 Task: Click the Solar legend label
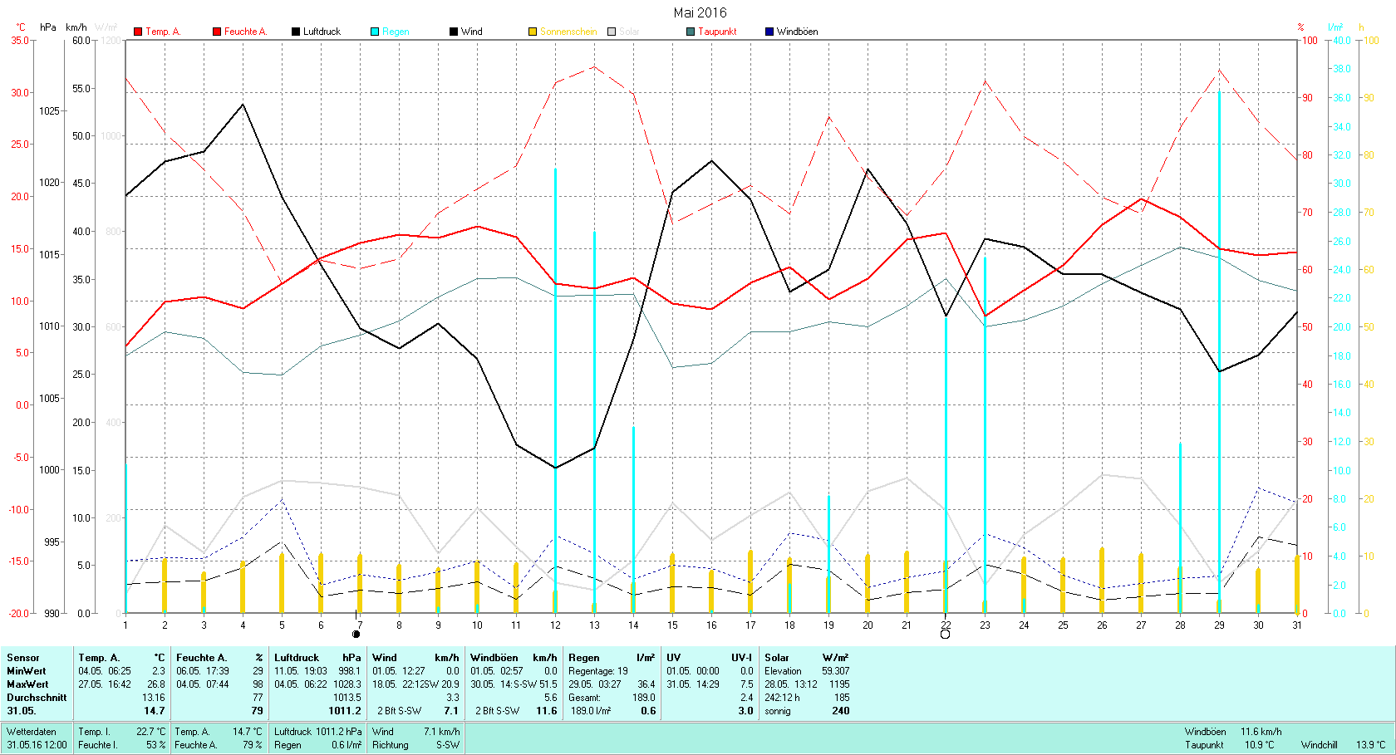coord(629,32)
